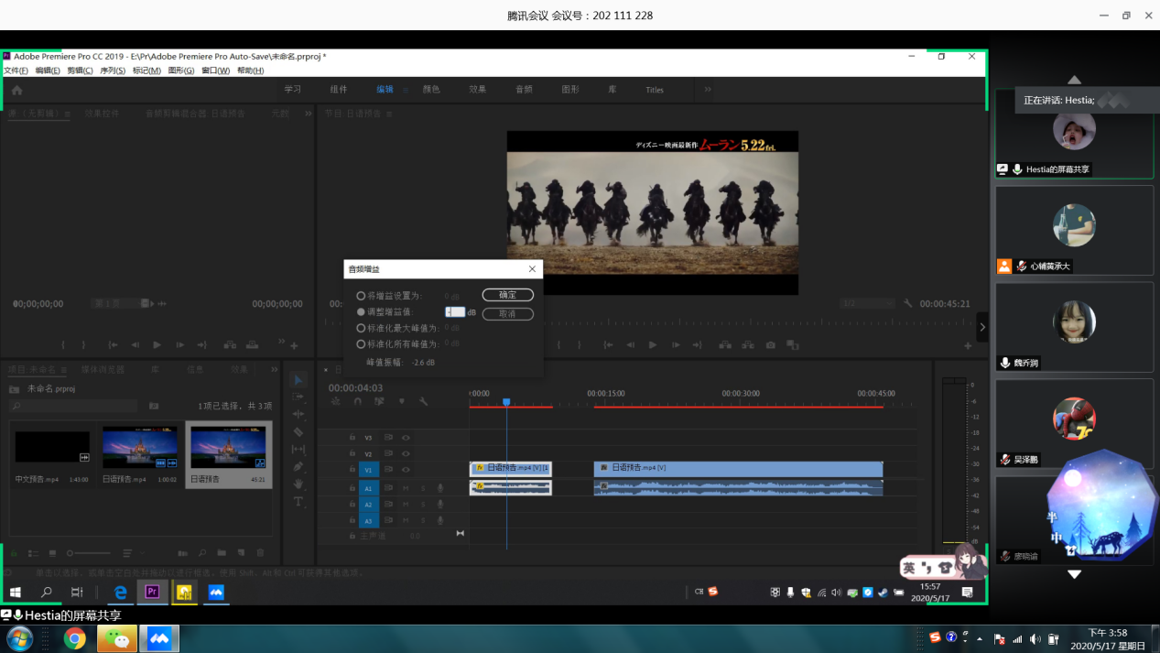Choose the Type tool
This screenshot has width=1160, height=653.
pyautogui.click(x=298, y=502)
